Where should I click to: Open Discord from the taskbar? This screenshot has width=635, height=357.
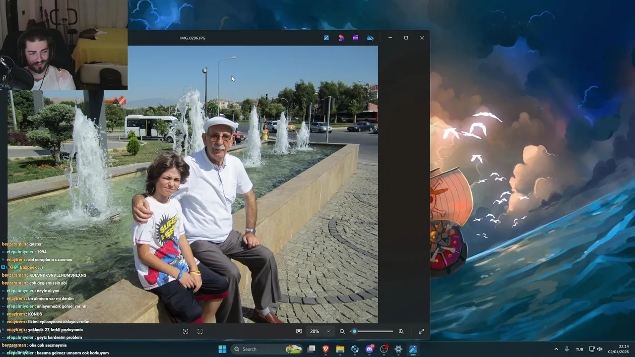(x=369, y=349)
